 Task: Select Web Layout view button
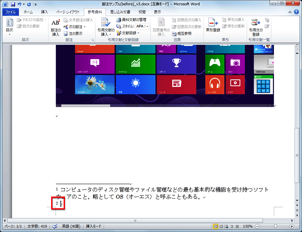pyautogui.click(x=226, y=226)
